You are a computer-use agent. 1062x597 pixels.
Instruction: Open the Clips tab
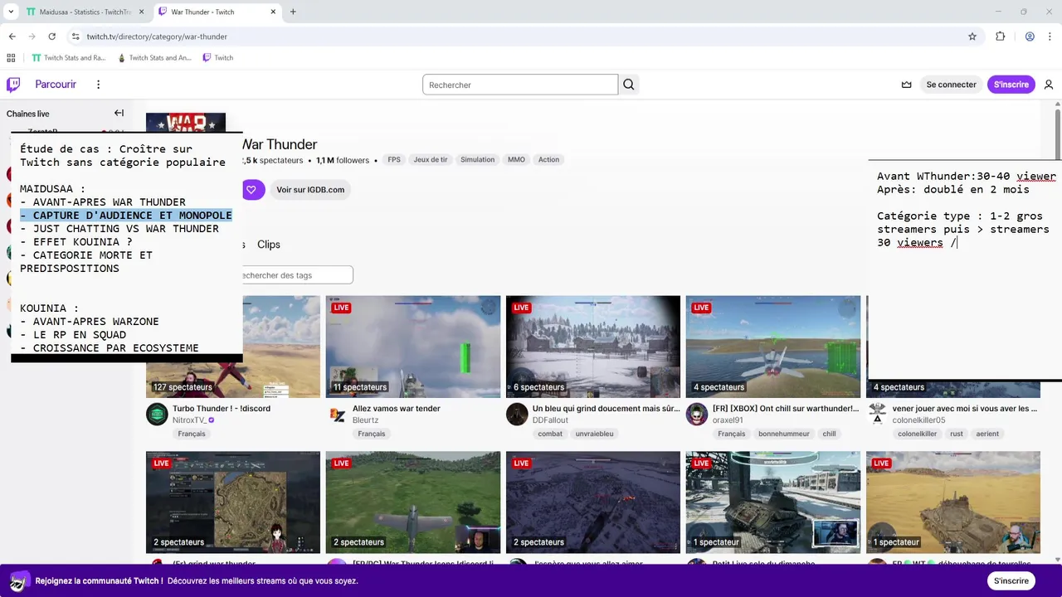tap(269, 245)
